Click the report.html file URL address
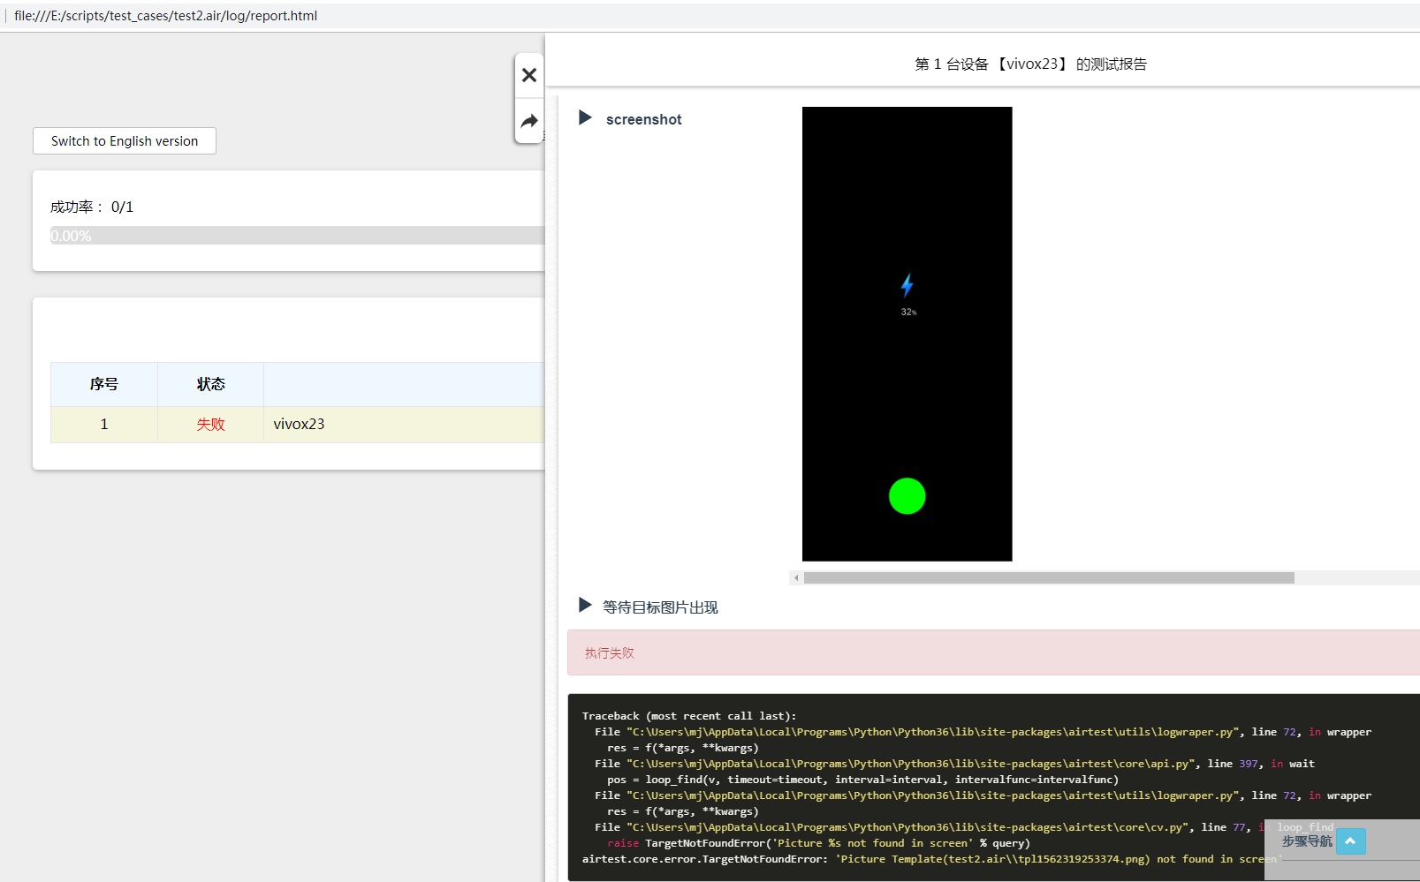 [x=165, y=16]
